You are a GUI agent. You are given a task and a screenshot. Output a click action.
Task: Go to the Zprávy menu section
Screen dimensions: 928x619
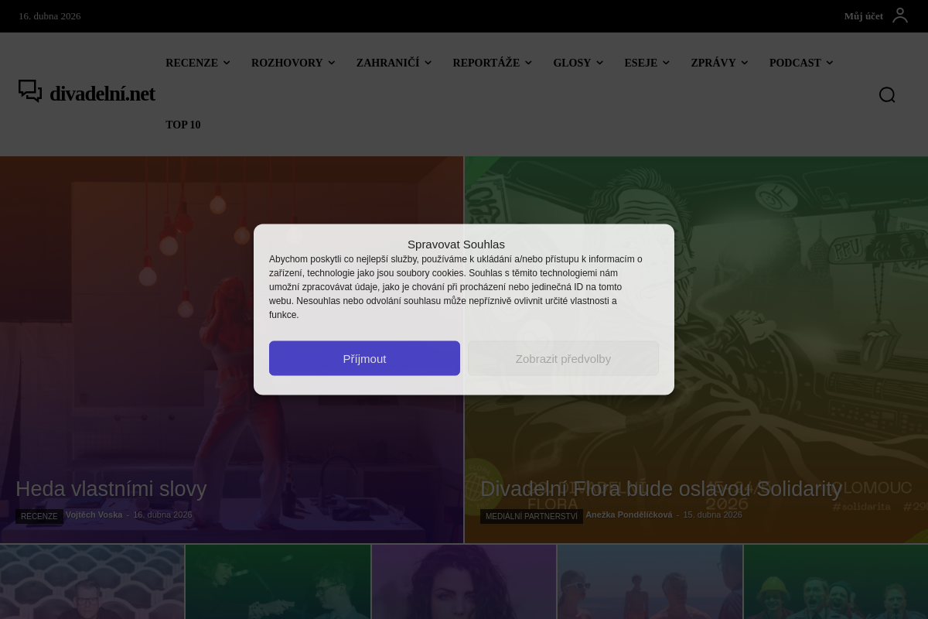coord(713,63)
